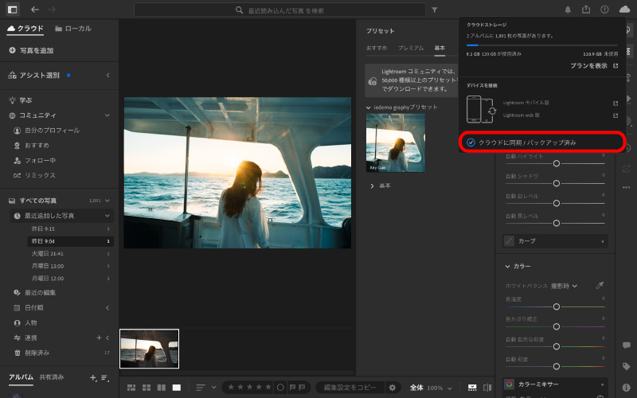Switch to photo grid view icon
Image resolution: width=637 pixels, height=398 pixels.
[x=131, y=388]
